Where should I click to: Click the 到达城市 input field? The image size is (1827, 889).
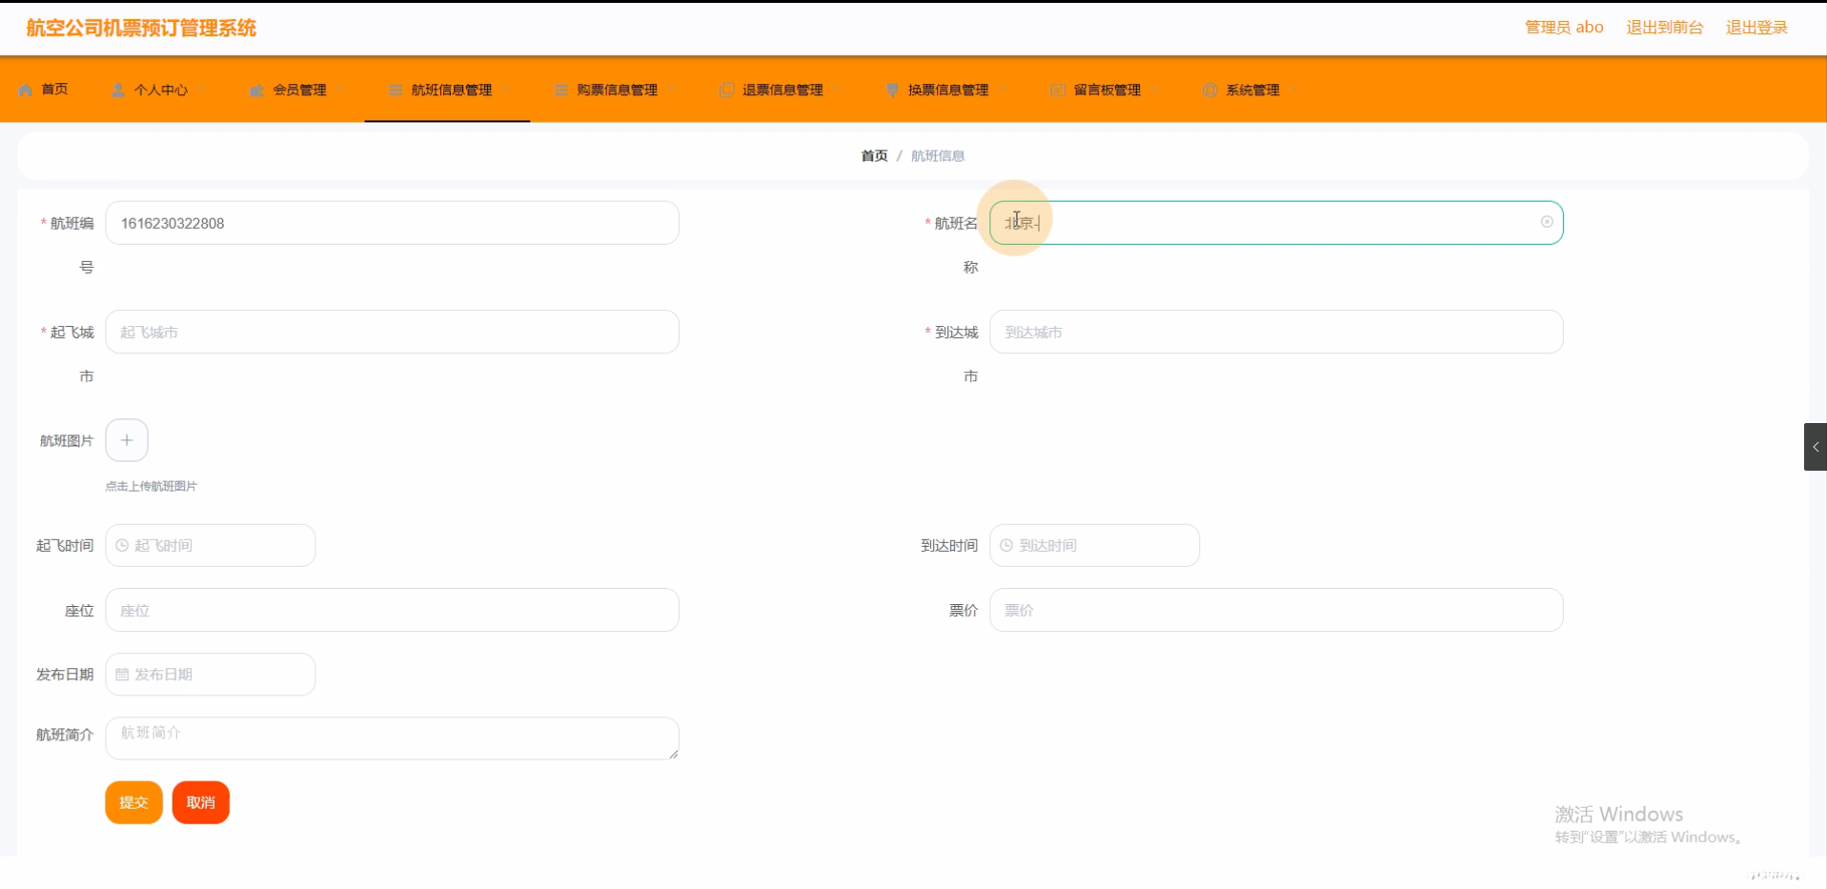(x=1276, y=332)
